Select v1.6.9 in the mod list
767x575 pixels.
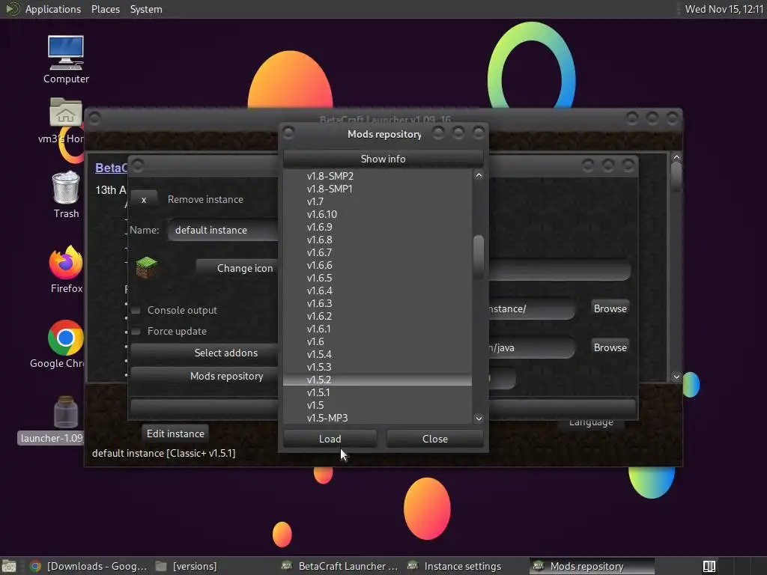[378, 227]
